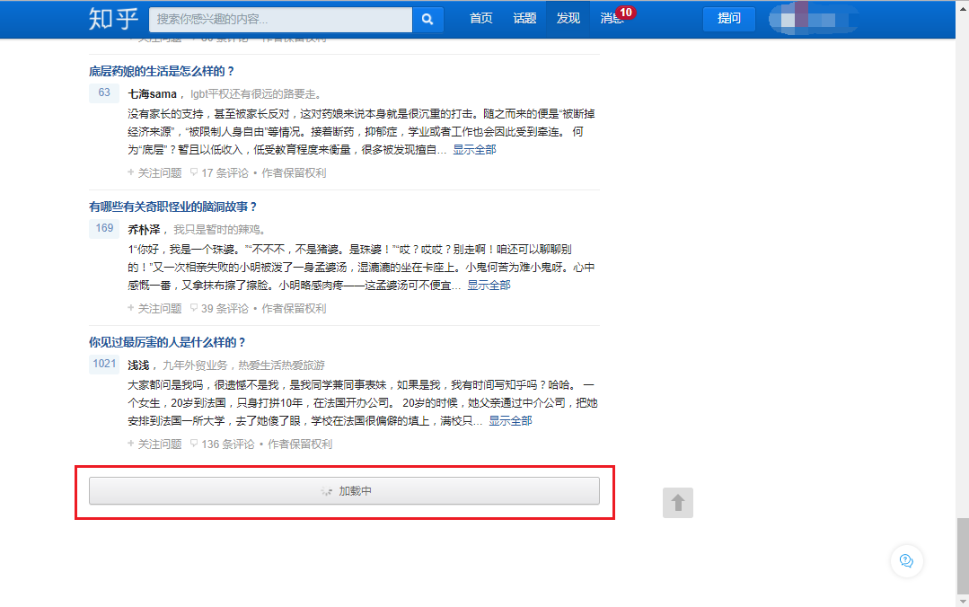Viewport: 969px width, 607px height.
Task: Click the red 10 notification badge
Action: 625,13
